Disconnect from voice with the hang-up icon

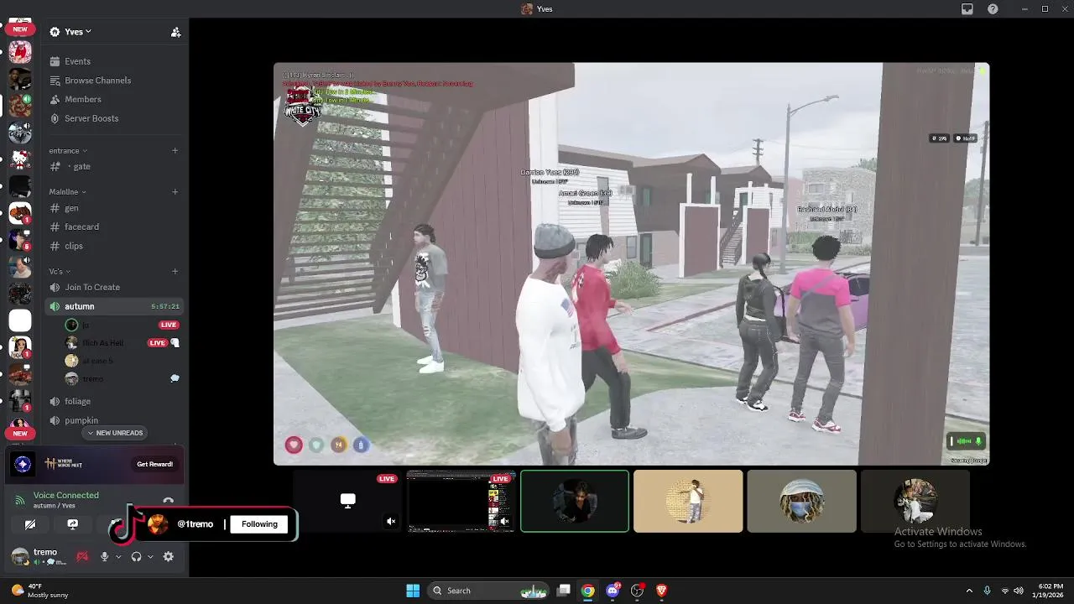point(168,501)
